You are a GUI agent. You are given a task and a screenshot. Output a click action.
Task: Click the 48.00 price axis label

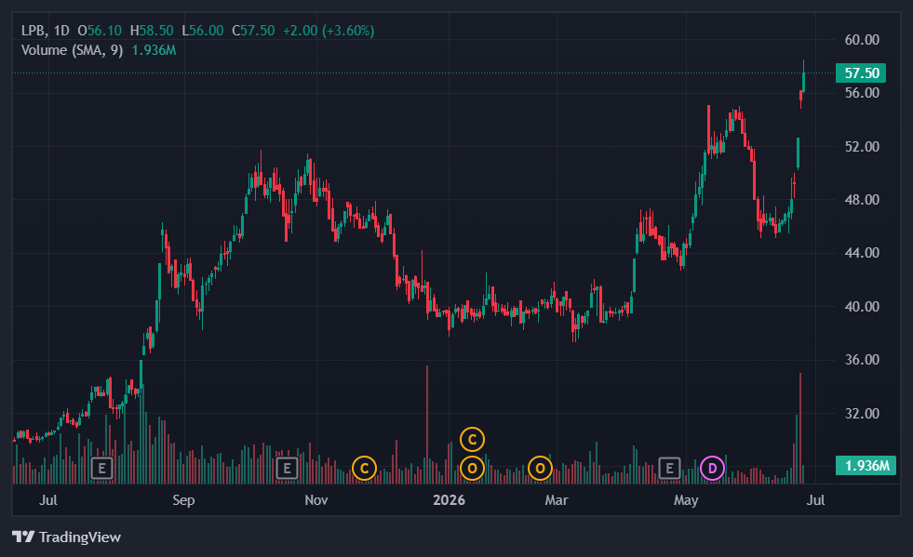click(862, 200)
